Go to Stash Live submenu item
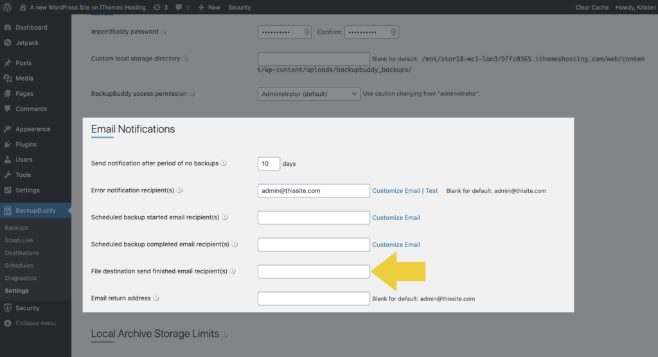Screen dimensions: 658x357 (x=19, y=240)
